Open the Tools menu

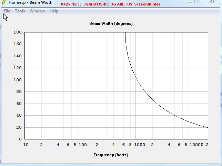20,11
